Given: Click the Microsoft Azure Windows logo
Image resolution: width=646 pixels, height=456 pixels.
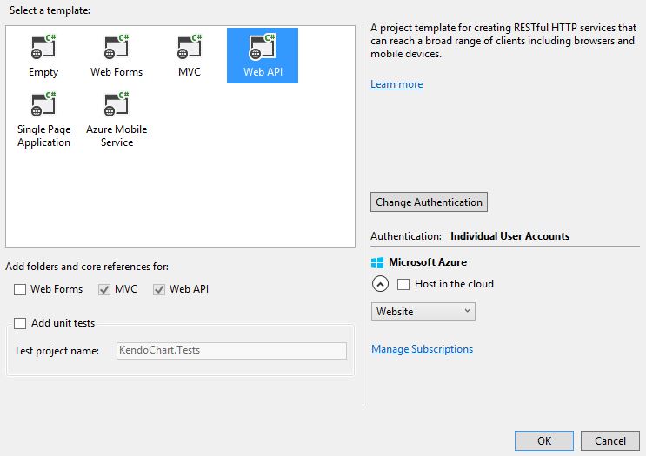Looking at the screenshot, I should [377, 262].
